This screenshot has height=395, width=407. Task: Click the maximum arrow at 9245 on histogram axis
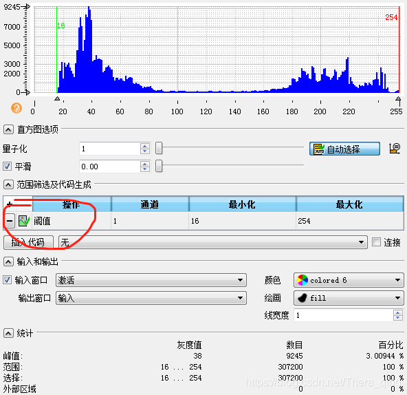point(27,7)
